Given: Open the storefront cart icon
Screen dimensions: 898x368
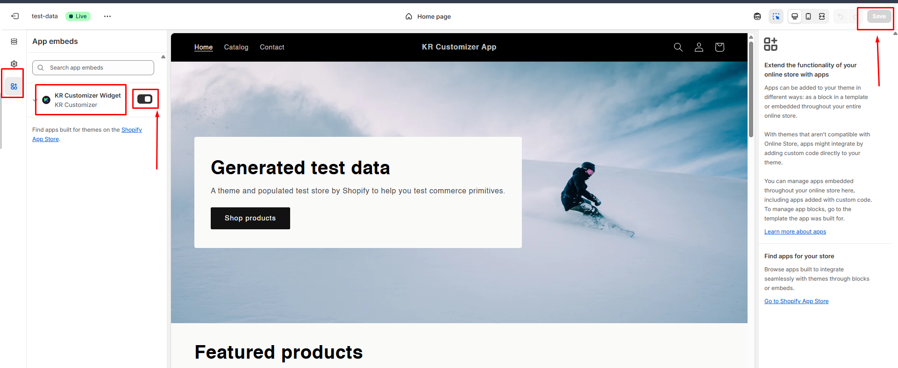Looking at the screenshot, I should (720, 47).
